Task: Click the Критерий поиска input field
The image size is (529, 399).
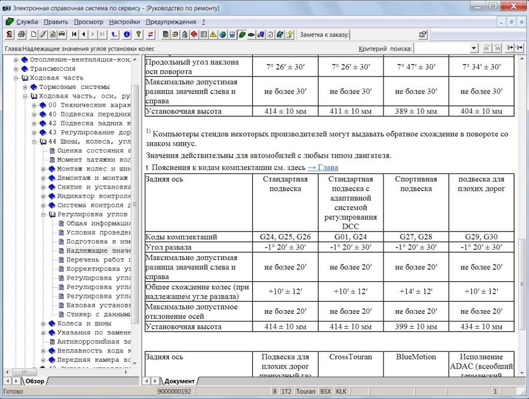Action: 442,48
